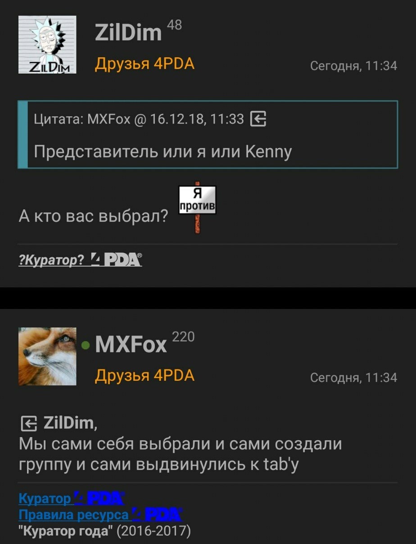This screenshot has height=544, width=416.
Task: Click reply arrow icon before ZilDim
Action: click(x=28, y=424)
